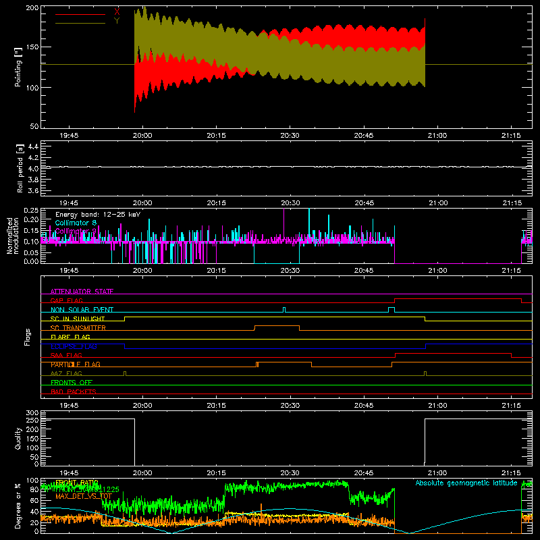This screenshot has height=540, width=540.
Task: Select the red legend line for X
Action: [x=80, y=14]
